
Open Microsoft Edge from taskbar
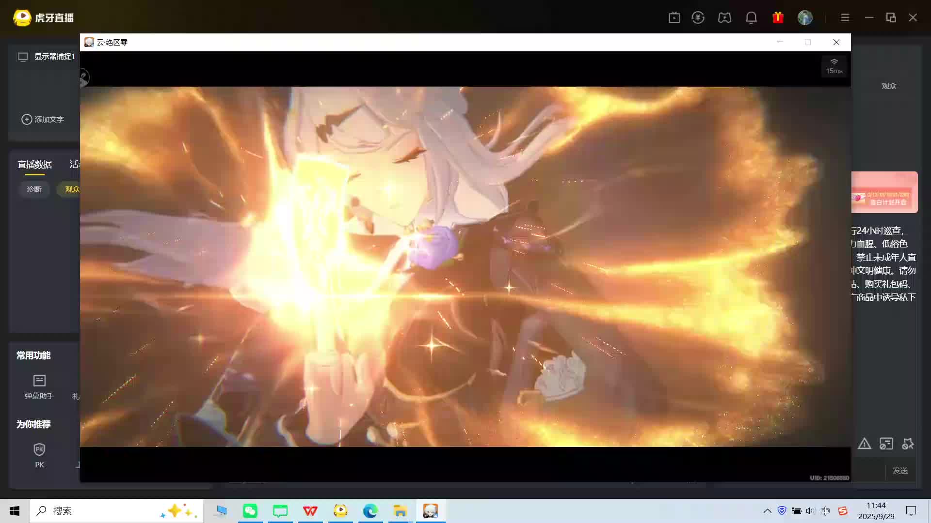click(370, 511)
